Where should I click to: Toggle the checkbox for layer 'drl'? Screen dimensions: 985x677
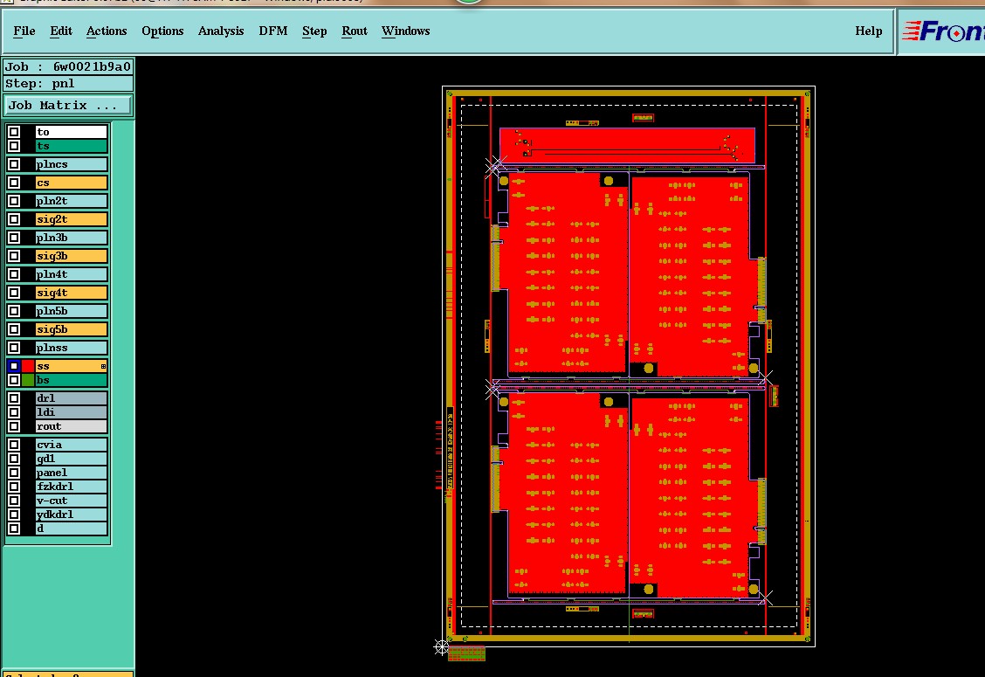(14, 398)
